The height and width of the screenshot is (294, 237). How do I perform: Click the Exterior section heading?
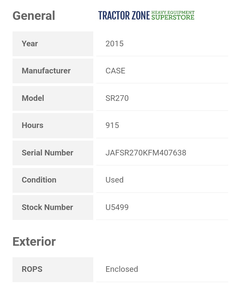[x=34, y=242]
